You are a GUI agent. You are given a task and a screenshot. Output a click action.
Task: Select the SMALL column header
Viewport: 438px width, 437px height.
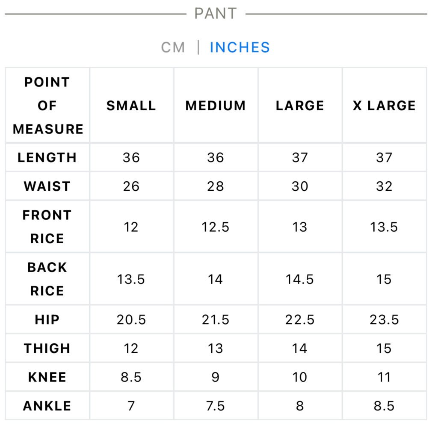click(x=131, y=106)
